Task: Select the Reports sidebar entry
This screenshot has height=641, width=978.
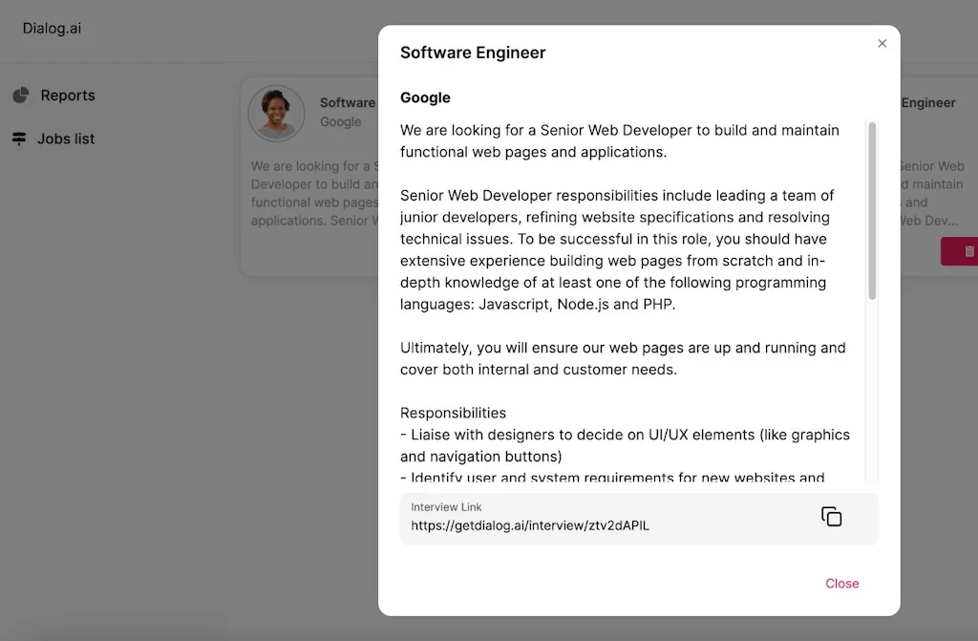Action: [67, 95]
